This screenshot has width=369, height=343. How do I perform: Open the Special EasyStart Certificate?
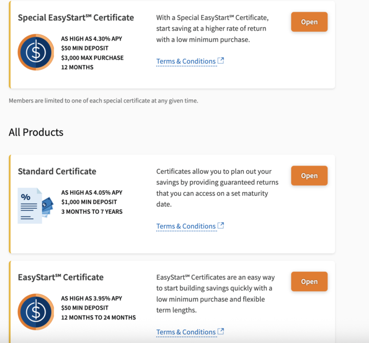[x=309, y=22]
